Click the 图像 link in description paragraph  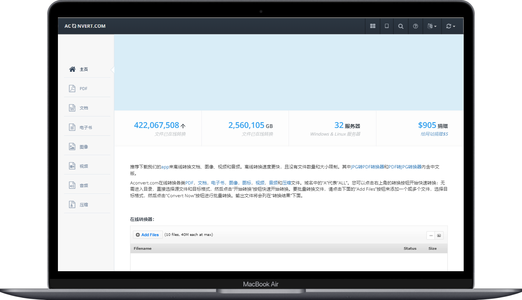233,183
